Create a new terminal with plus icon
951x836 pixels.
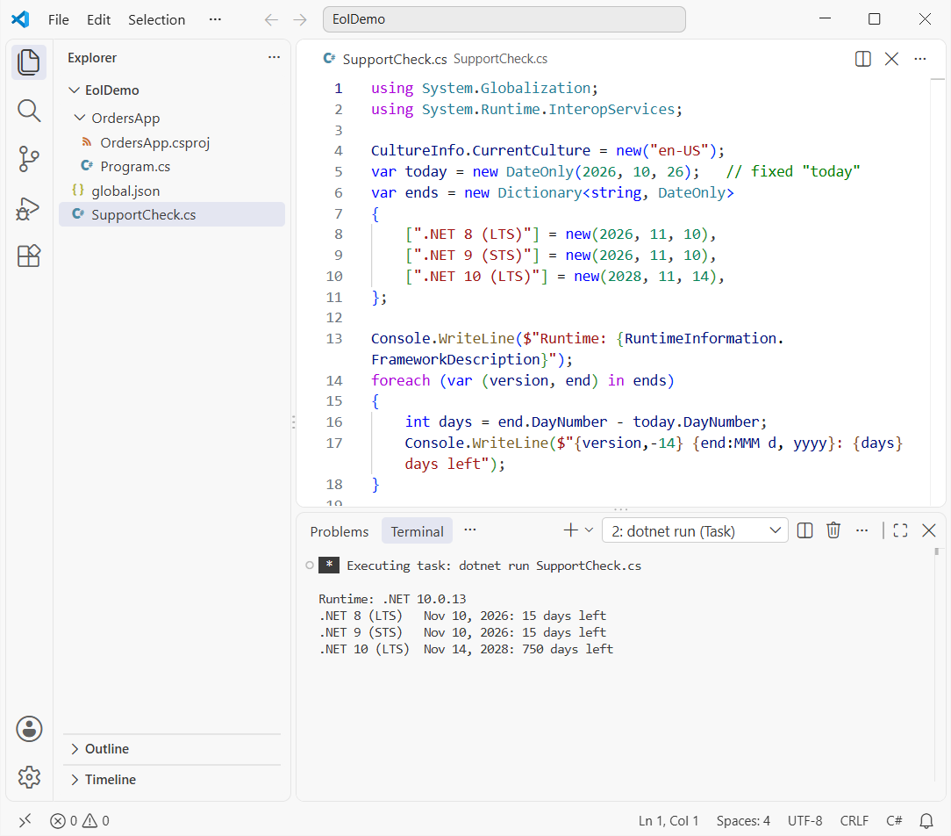(x=571, y=530)
